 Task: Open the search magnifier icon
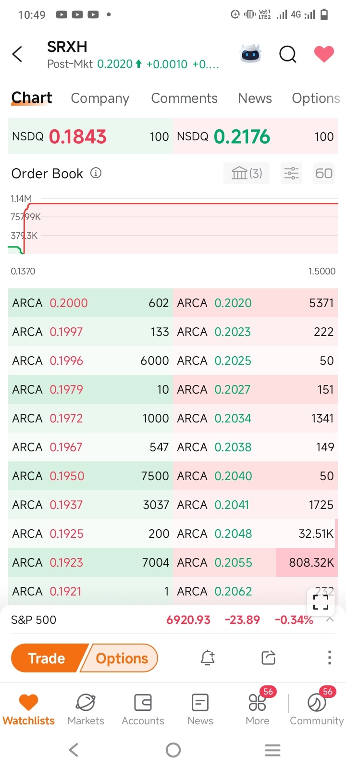[x=288, y=54]
